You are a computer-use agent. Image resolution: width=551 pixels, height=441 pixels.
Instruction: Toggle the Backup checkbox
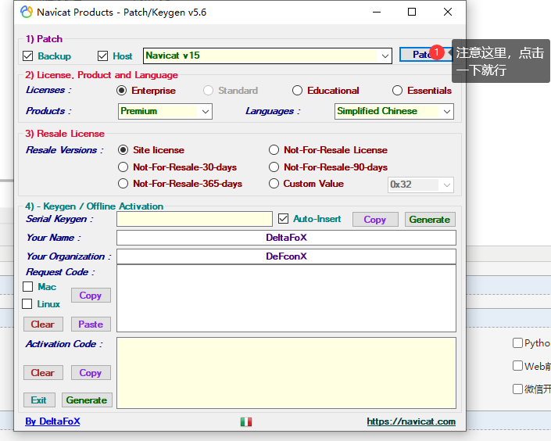[x=28, y=56]
